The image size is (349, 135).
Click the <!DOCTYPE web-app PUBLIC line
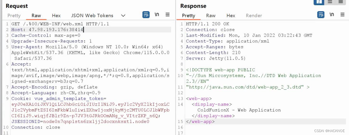coord(220,70)
